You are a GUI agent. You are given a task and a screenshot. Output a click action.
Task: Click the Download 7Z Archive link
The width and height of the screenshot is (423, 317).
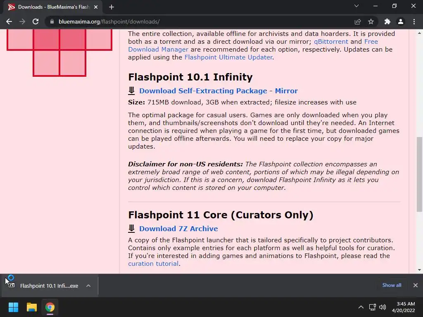pyautogui.click(x=178, y=229)
